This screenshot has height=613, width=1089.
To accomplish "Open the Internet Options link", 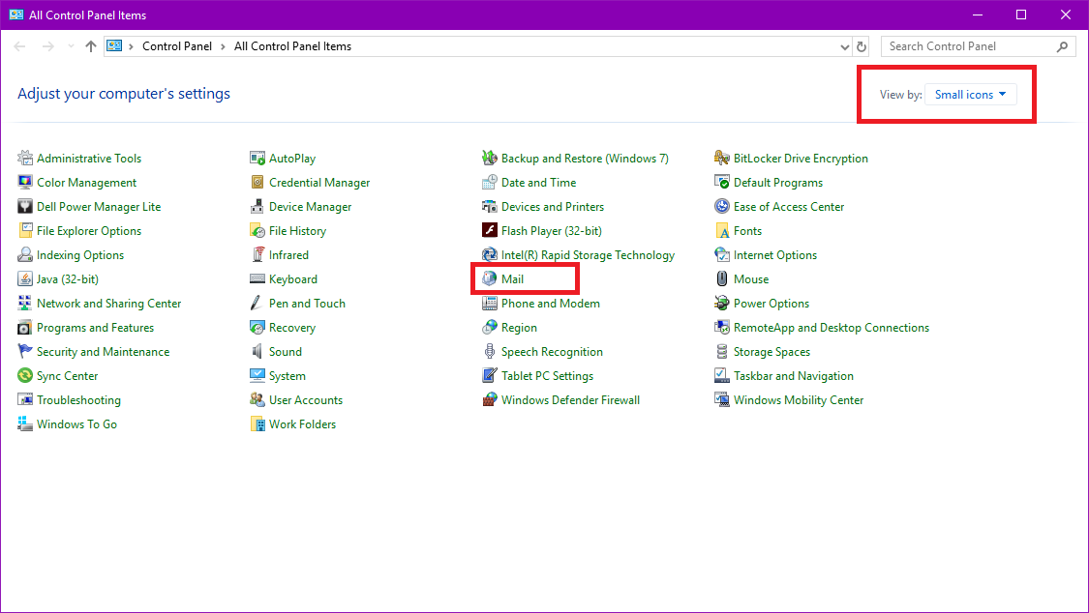I will [x=775, y=255].
